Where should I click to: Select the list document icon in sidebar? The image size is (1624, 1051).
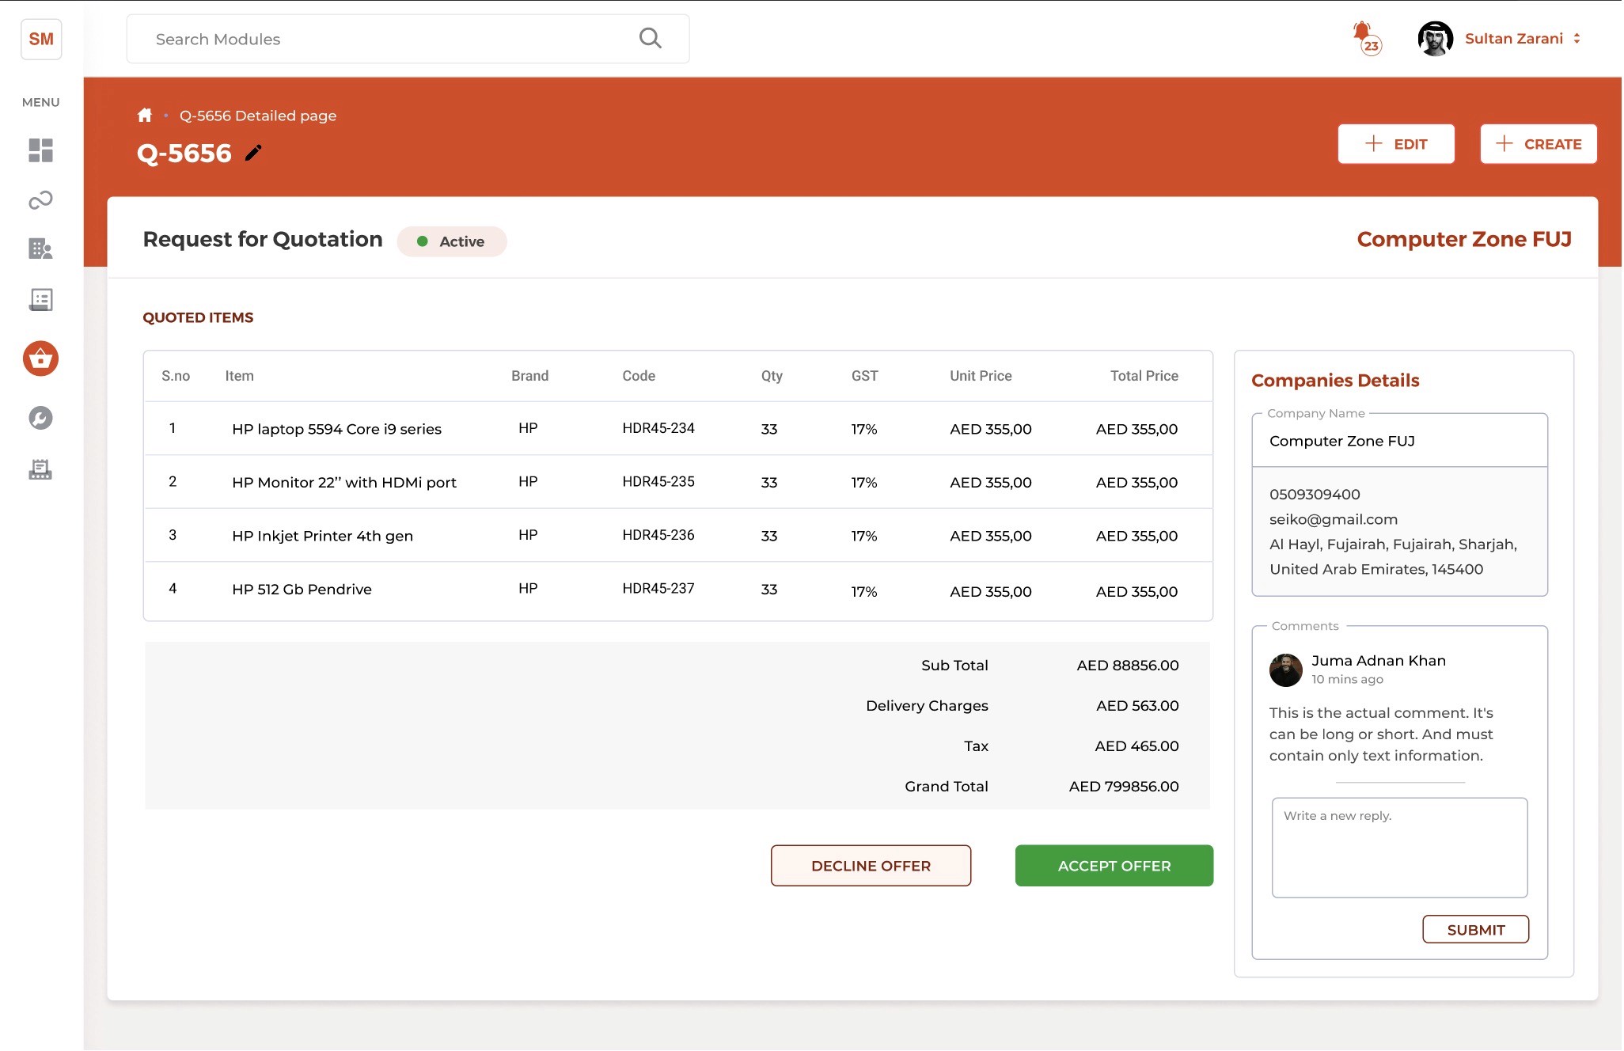pyautogui.click(x=40, y=300)
